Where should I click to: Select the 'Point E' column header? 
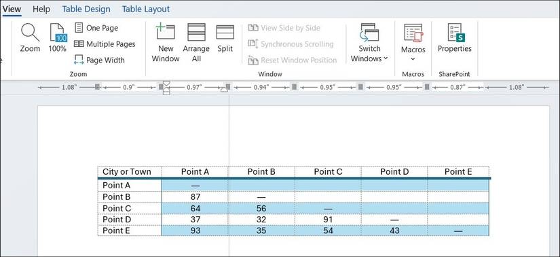[458, 172]
